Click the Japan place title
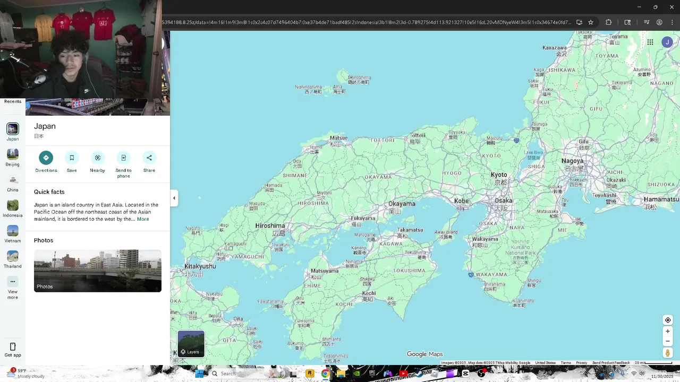The height and width of the screenshot is (382, 680). [45, 126]
